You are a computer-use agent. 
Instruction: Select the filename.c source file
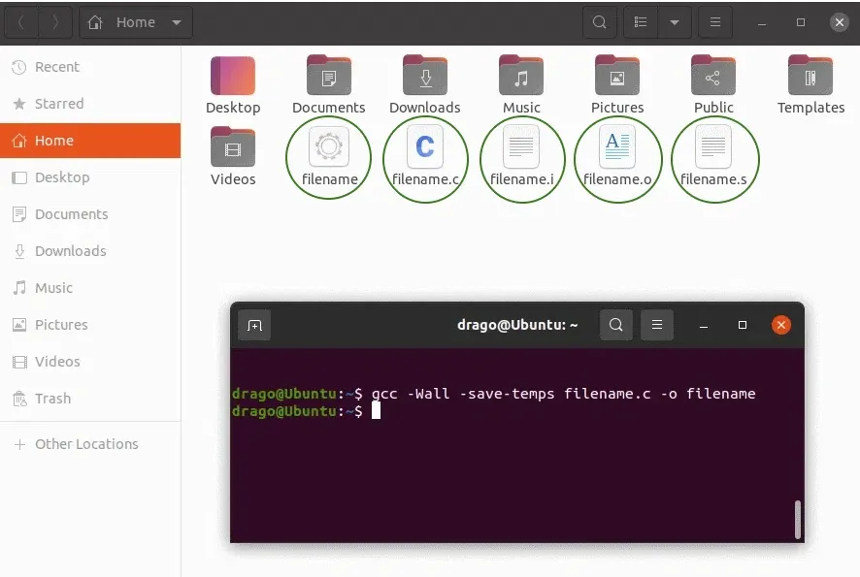click(425, 157)
